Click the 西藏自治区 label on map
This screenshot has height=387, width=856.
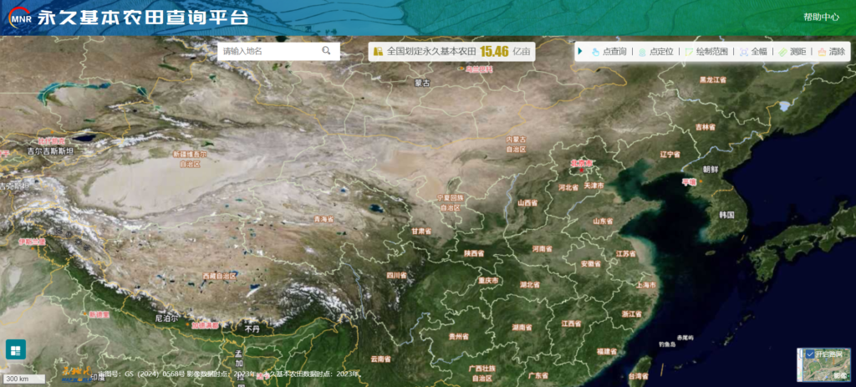220,276
